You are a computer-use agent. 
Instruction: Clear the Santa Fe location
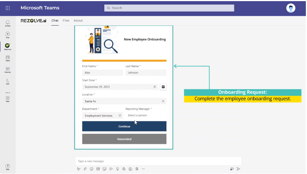point(163,101)
